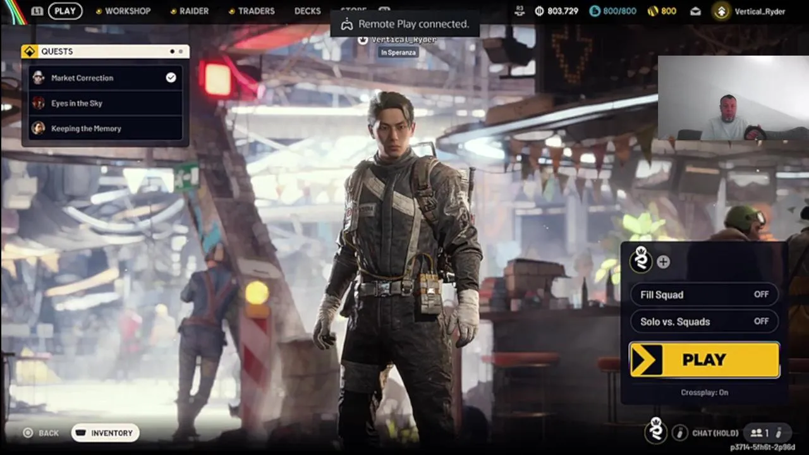Click the QUESTS header arrow icon
This screenshot has height=455, width=809.
coord(30,51)
